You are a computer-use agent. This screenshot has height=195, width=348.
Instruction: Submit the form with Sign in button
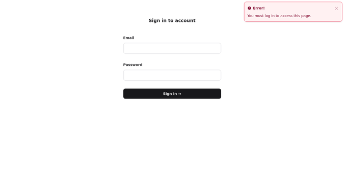172,94
